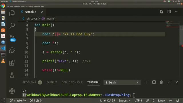The height and width of the screenshot is (103, 183).
Task: Open errors and warnings status indicator
Action: [x=35, y=100]
